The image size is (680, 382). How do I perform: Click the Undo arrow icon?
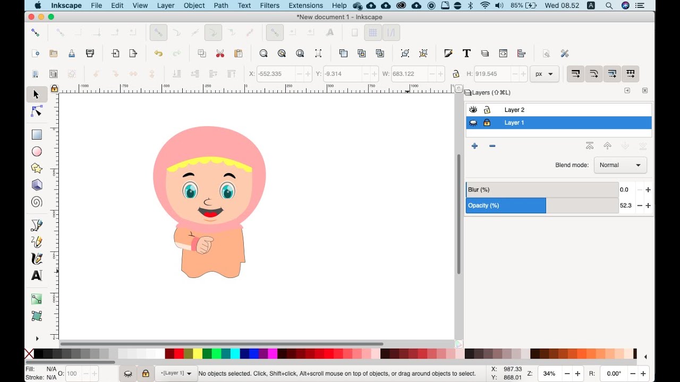158,54
